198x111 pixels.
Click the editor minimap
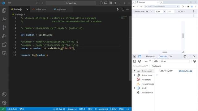click(x=124, y=18)
